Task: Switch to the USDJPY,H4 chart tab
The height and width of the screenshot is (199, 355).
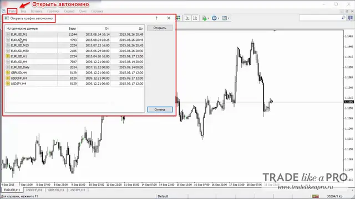Action: click(x=78, y=190)
